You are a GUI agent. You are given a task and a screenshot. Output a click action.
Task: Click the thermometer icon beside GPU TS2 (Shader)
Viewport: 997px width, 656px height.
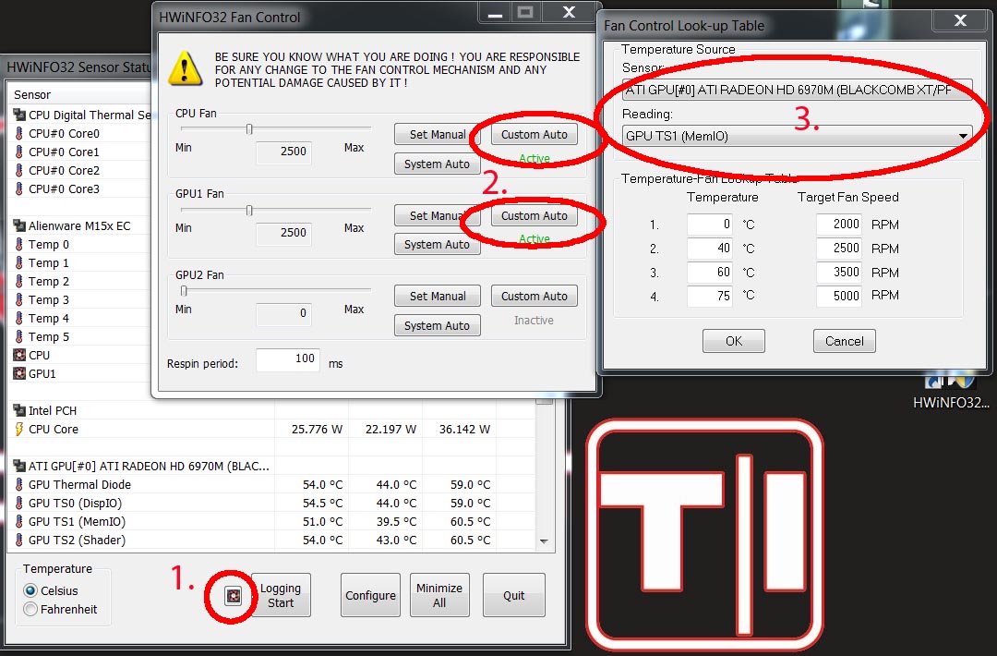pos(19,541)
